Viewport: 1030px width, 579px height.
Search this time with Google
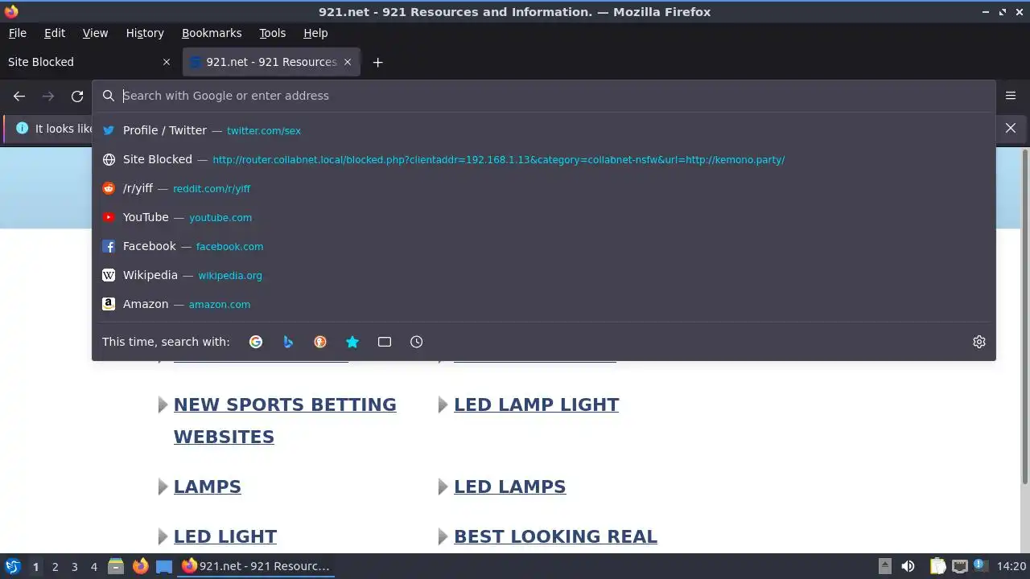point(256,342)
